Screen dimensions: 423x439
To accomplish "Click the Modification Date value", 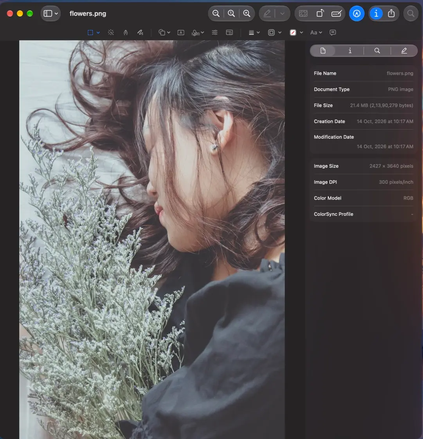I will tap(385, 147).
